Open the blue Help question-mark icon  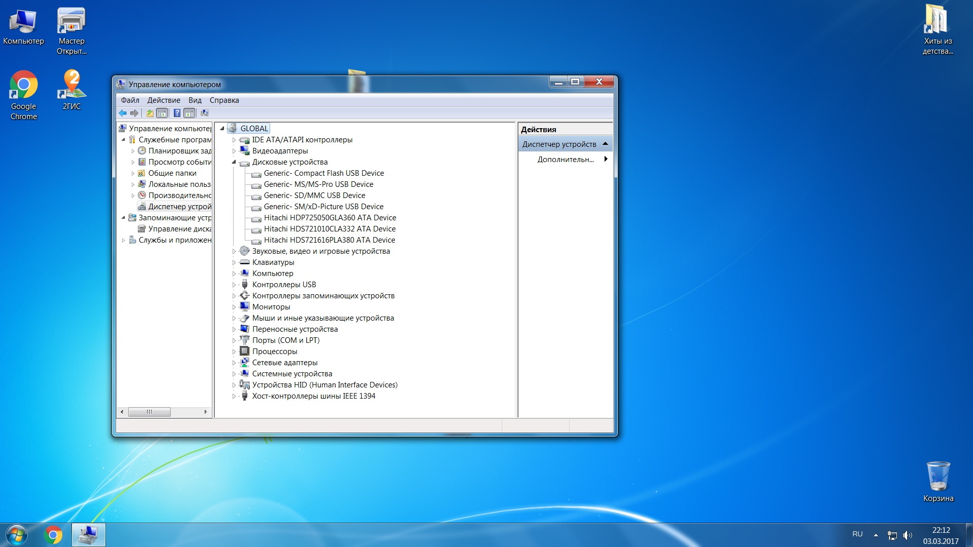coord(177,113)
